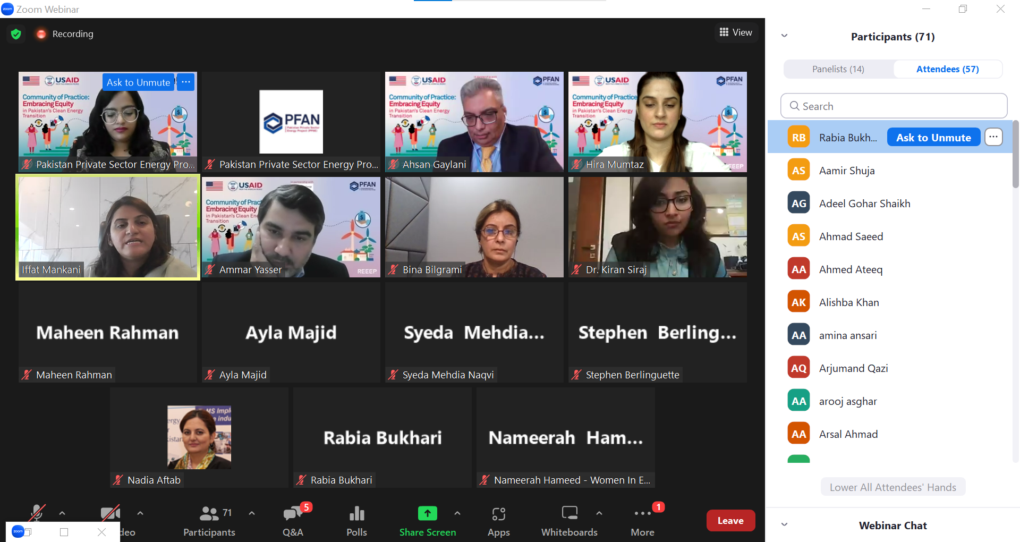Open the More options icon
This screenshot has height=542, width=1020.
pyautogui.click(x=642, y=513)
